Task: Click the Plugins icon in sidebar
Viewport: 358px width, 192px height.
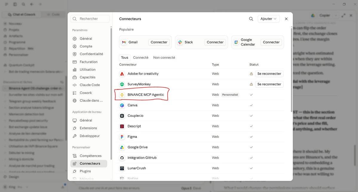Action: 75,171
